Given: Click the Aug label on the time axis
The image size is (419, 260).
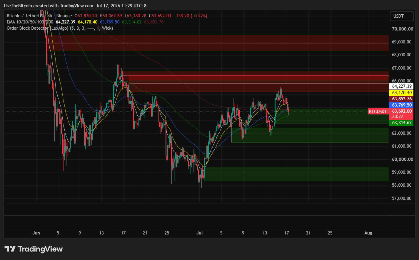Looking at the screenshot, I should click(x=368, y=233).
